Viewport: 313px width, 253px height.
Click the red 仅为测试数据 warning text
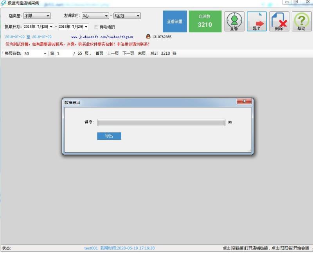pyautogui.click(x=77, y=44)
